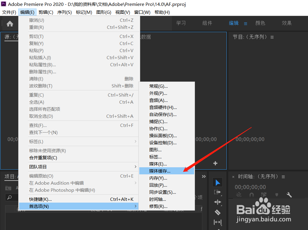Open the timeline wrench settings icon
This screenshot has width=308, height=230.
289,195
